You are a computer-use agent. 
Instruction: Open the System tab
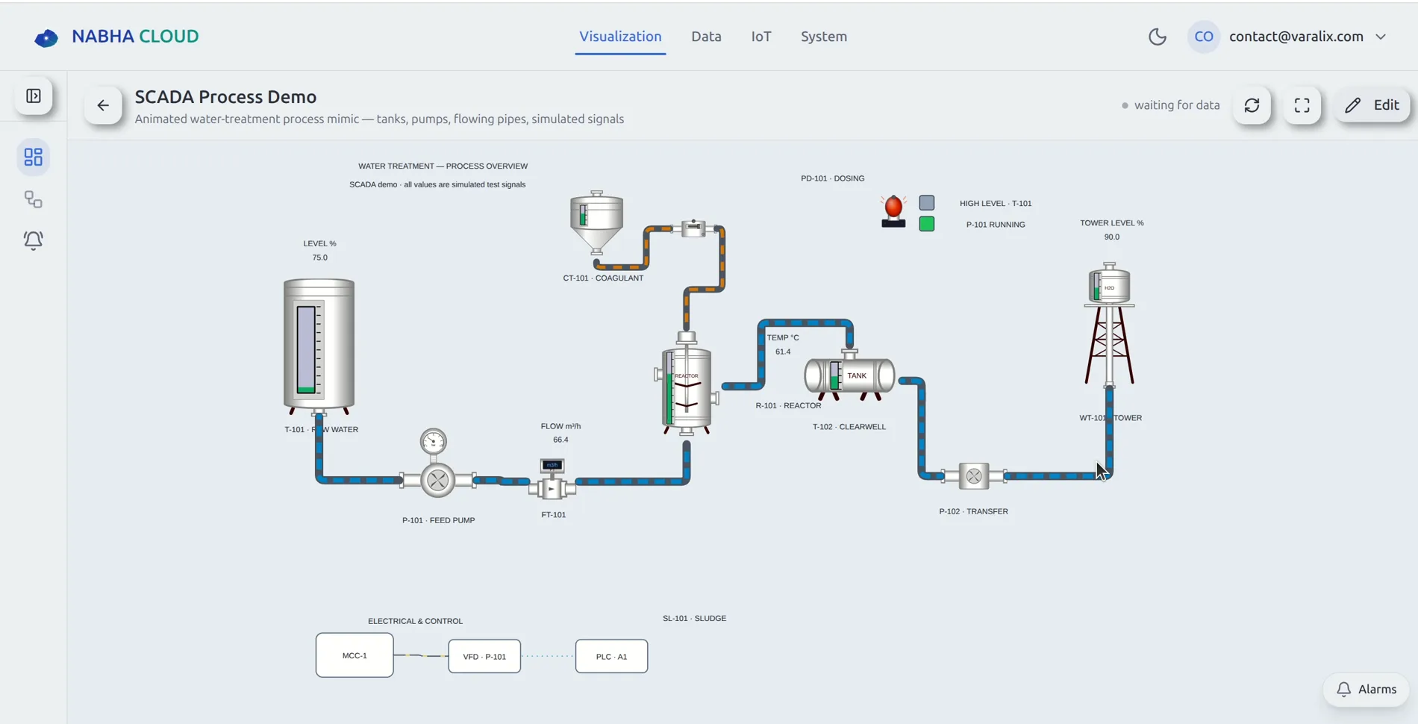tap(824, 37)
